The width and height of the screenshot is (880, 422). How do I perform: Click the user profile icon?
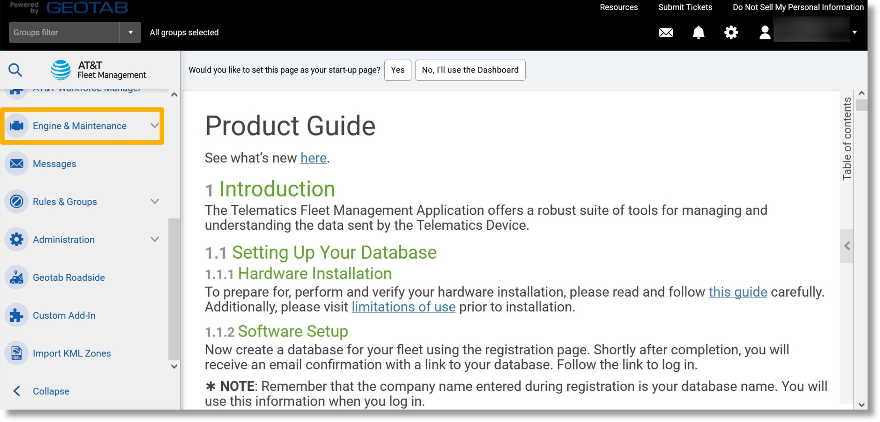pyautogui.click(x=764, y=33)
